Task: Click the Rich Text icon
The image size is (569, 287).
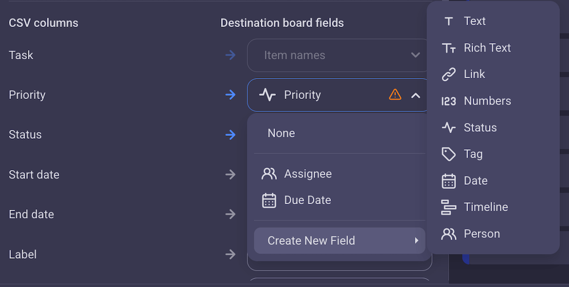Action: (x=449, y=47)
